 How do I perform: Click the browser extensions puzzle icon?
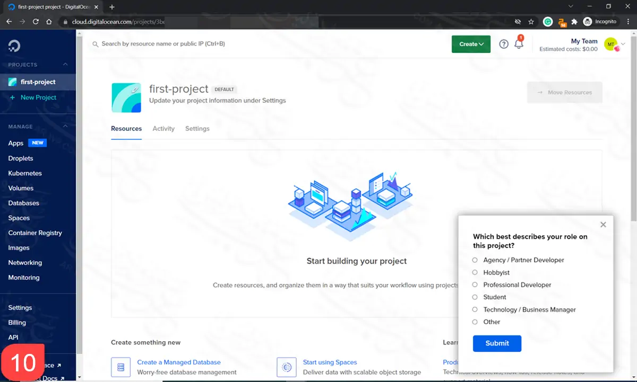(x=574, y=22)
